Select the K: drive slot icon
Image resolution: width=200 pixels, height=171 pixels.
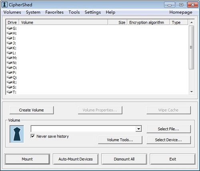pyautogui.click(x=10, y=48)
